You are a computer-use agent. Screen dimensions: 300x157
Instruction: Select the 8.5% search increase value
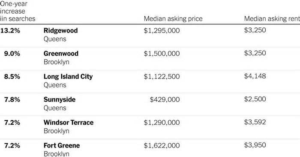tap(12, 77)
